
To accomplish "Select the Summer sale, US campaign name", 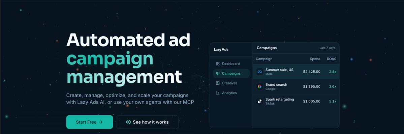I will tap(279, 70).
